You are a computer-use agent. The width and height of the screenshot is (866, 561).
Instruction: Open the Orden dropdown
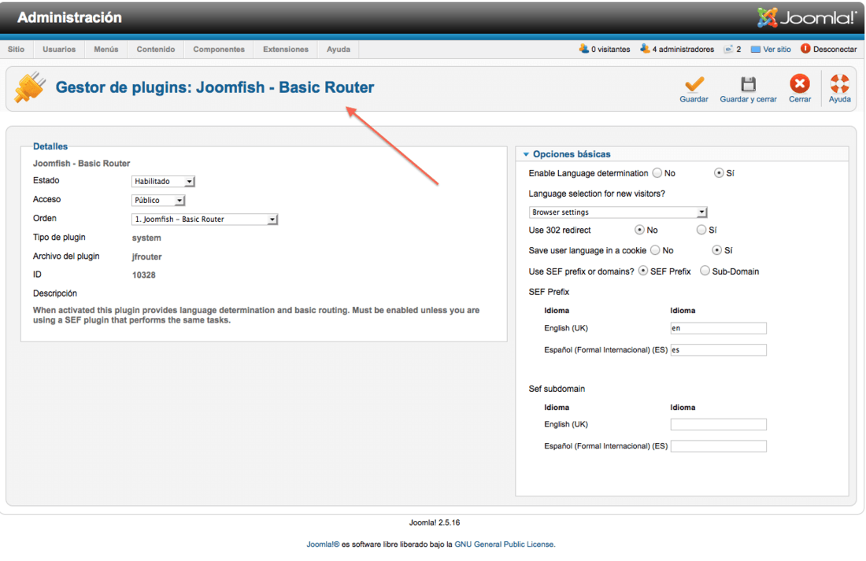(205, 220)
